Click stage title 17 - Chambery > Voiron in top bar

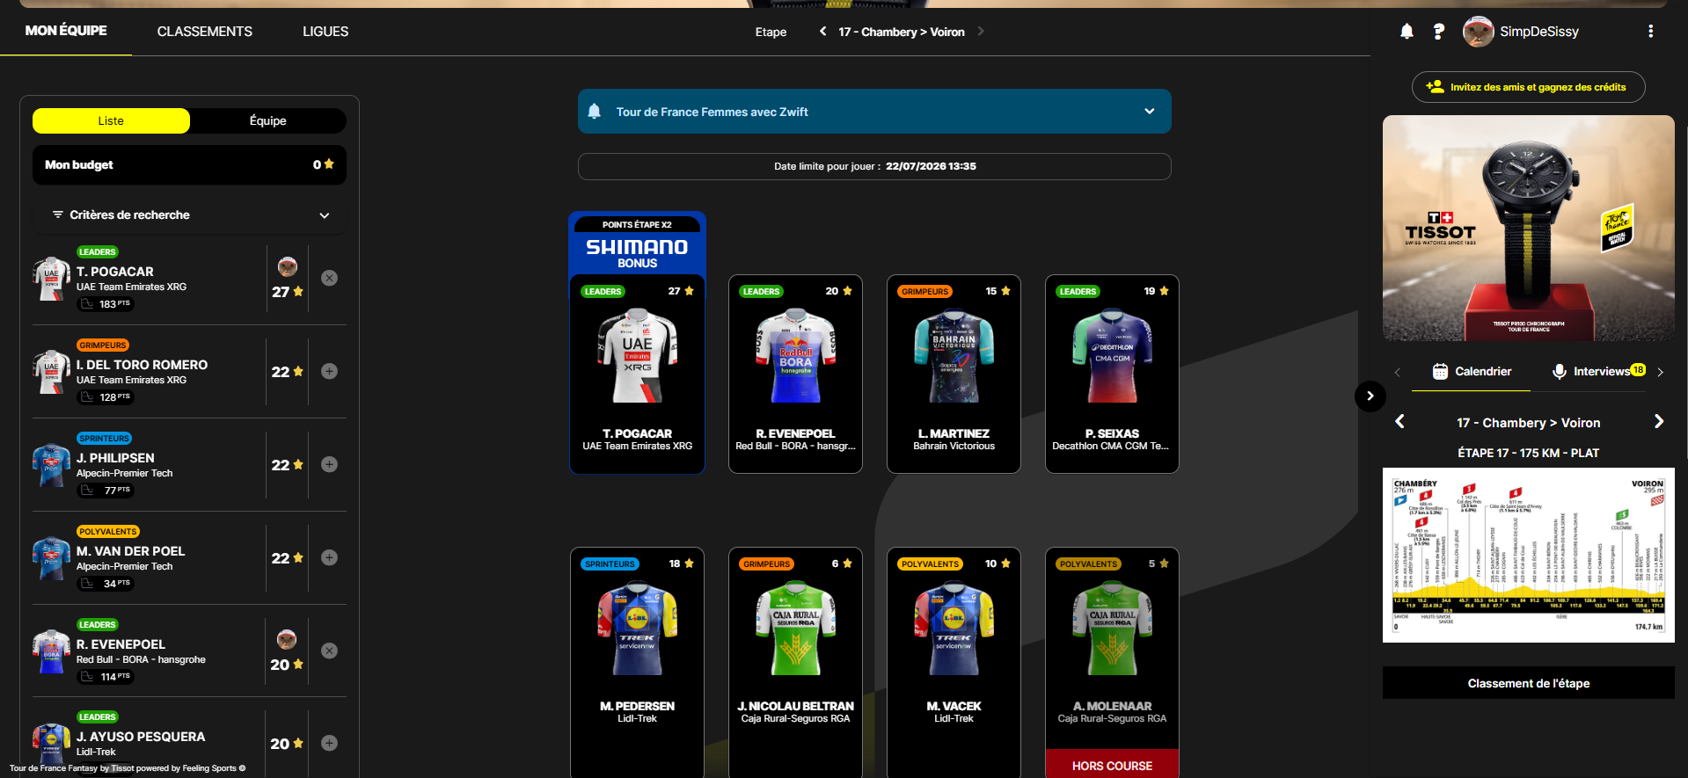(x=902, y=32)
